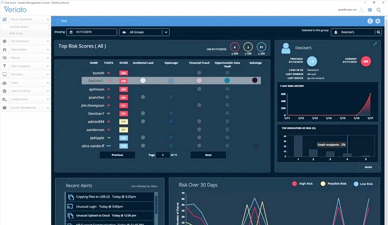Click the red High Risk legend swatch

(x=294, y=184)
